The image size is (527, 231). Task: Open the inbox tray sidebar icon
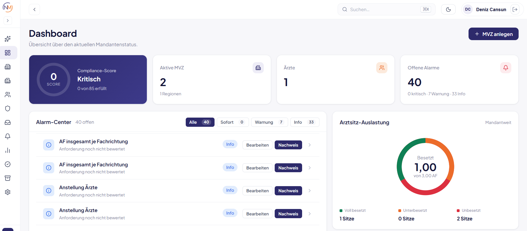point(8,122)
